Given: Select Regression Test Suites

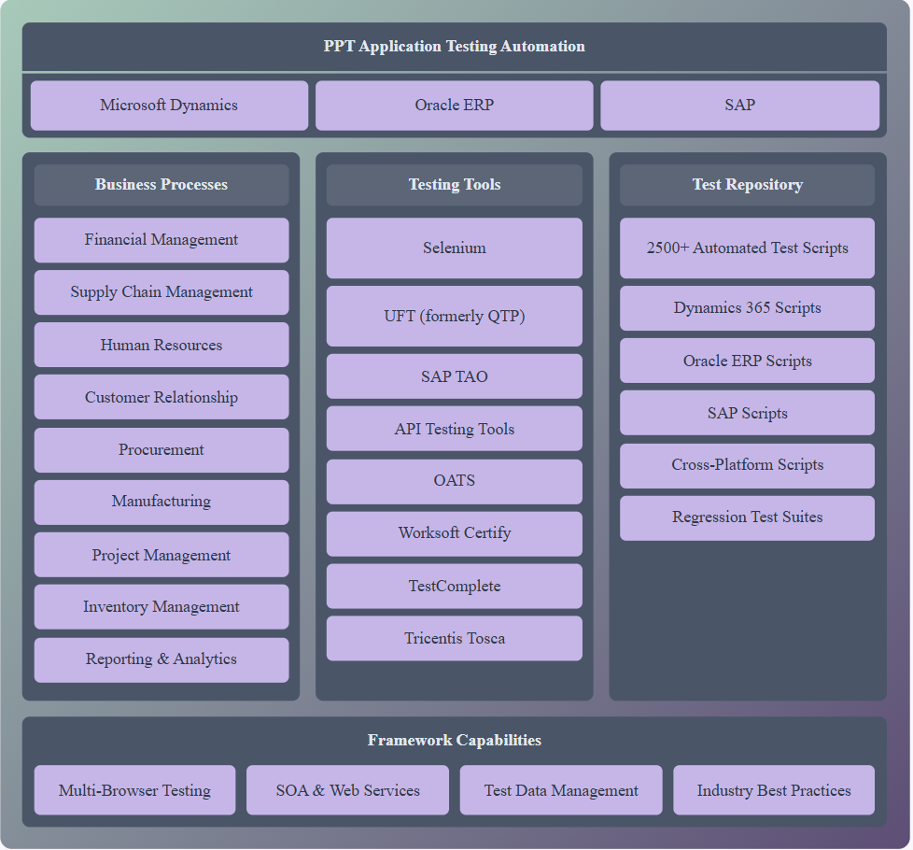Looking at the screenshot, I should click(x=747, y=517).
